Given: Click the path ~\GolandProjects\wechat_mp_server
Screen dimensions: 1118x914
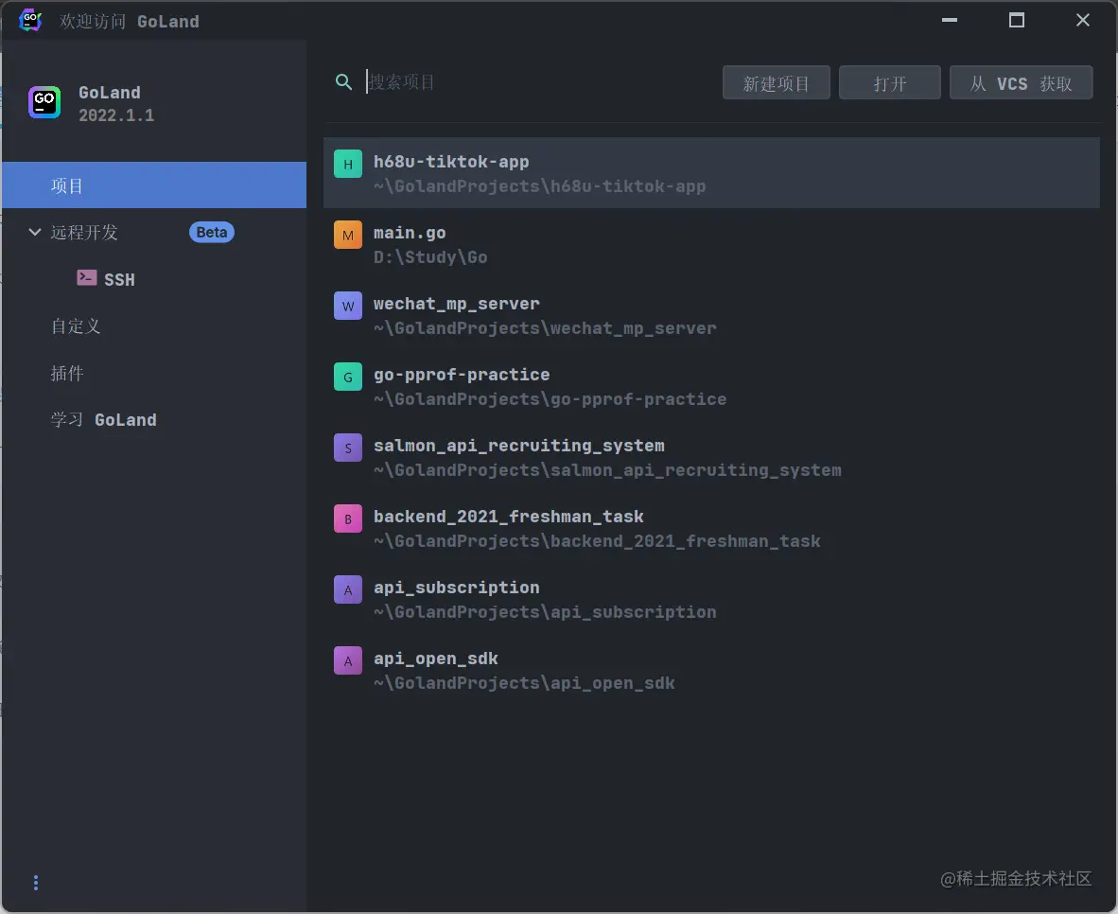Looking at the screenshot, I should 545,328.
